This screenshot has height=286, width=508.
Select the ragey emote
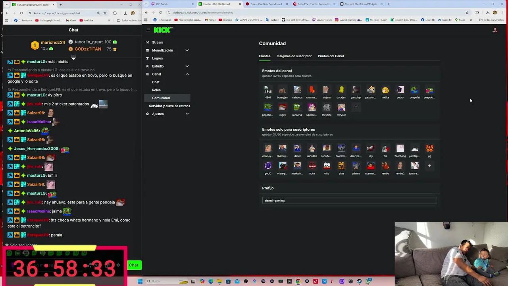[x=283, y=109]
